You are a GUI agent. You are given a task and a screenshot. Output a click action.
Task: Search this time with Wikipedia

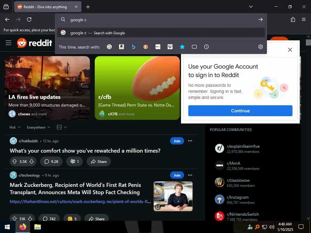170,47
